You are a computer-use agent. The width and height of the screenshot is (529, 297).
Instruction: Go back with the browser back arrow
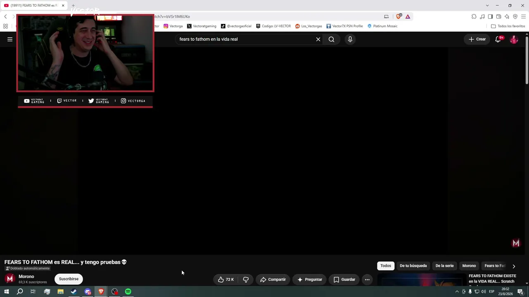5,16
